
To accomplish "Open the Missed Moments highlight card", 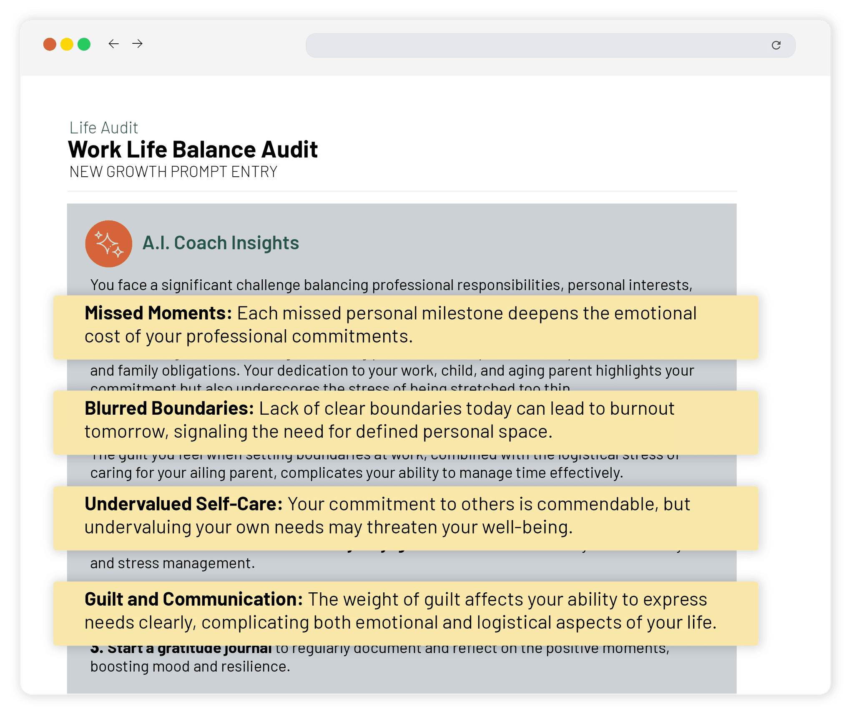I will tap(405, 327).
